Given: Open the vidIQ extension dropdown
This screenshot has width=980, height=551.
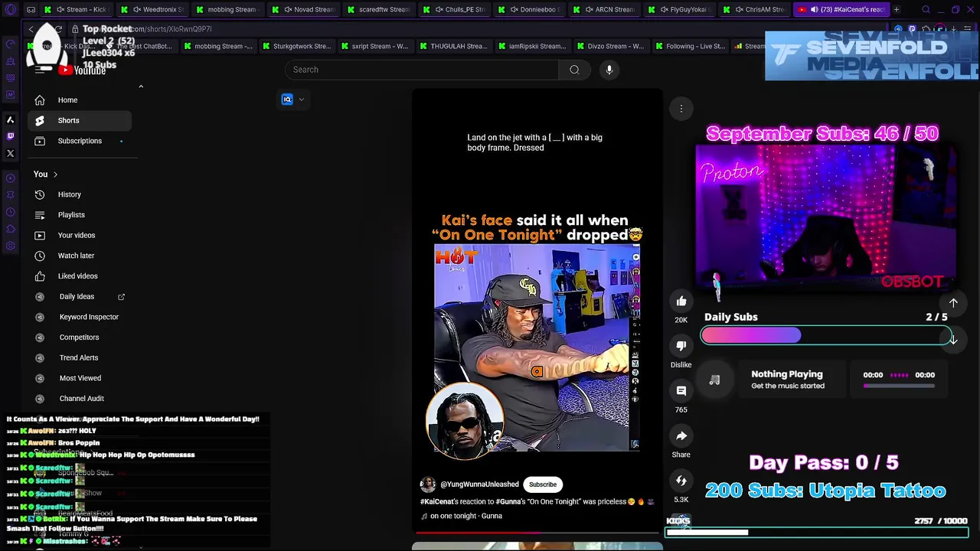Looking at the screenshot, I should tap(293, 99).
